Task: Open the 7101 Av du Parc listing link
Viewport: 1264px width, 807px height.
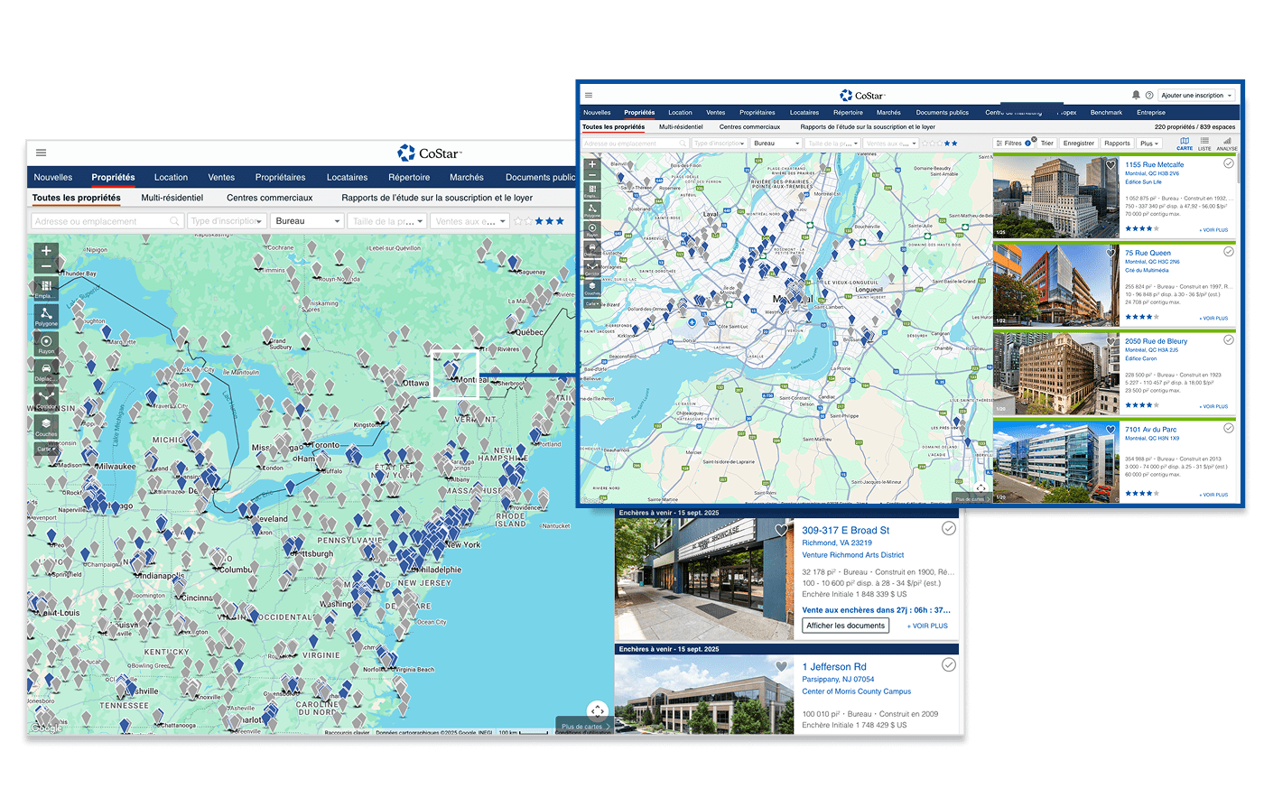Action: (1150, 430)
